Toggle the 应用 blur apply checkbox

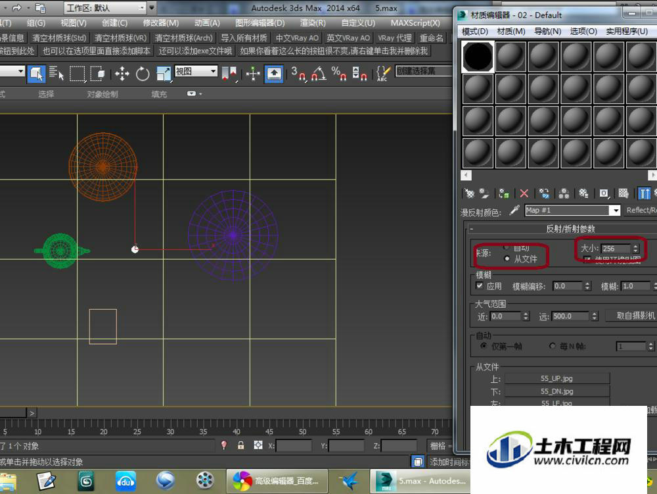480,285
